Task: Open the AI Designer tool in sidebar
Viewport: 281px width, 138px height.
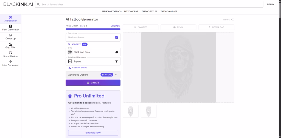Action: tap(10, 19)
